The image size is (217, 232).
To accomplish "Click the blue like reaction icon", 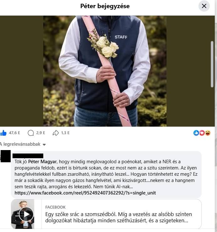I will click(196, 133).
